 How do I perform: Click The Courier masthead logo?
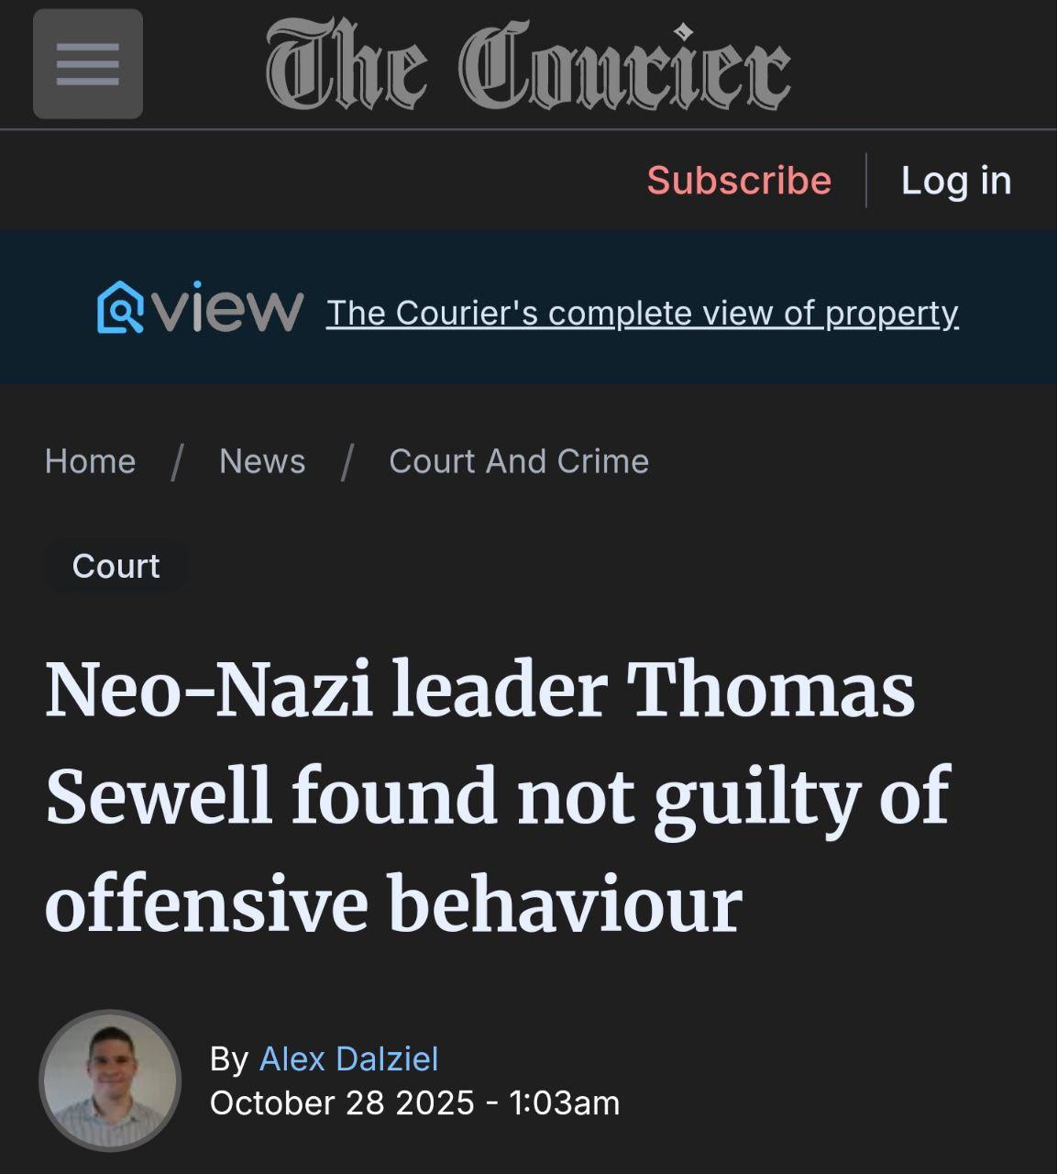click(528, 66)
